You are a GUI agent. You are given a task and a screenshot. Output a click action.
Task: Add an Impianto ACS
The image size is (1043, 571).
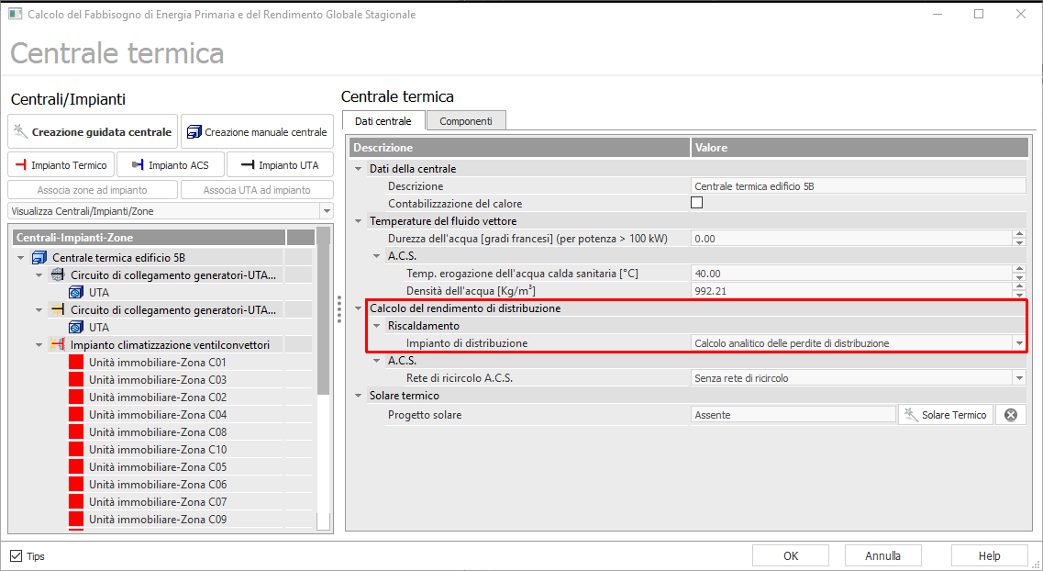coord(170,165)
